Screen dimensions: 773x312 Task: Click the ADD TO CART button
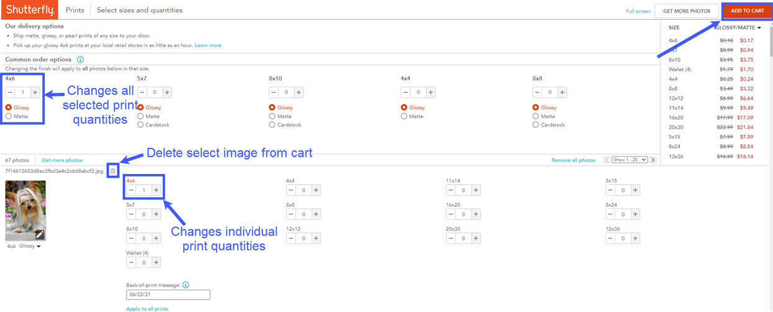click(x=747, y=11)
